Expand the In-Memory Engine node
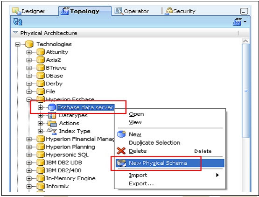The width and height of the screenshot is (259, 197). (29, 179)
